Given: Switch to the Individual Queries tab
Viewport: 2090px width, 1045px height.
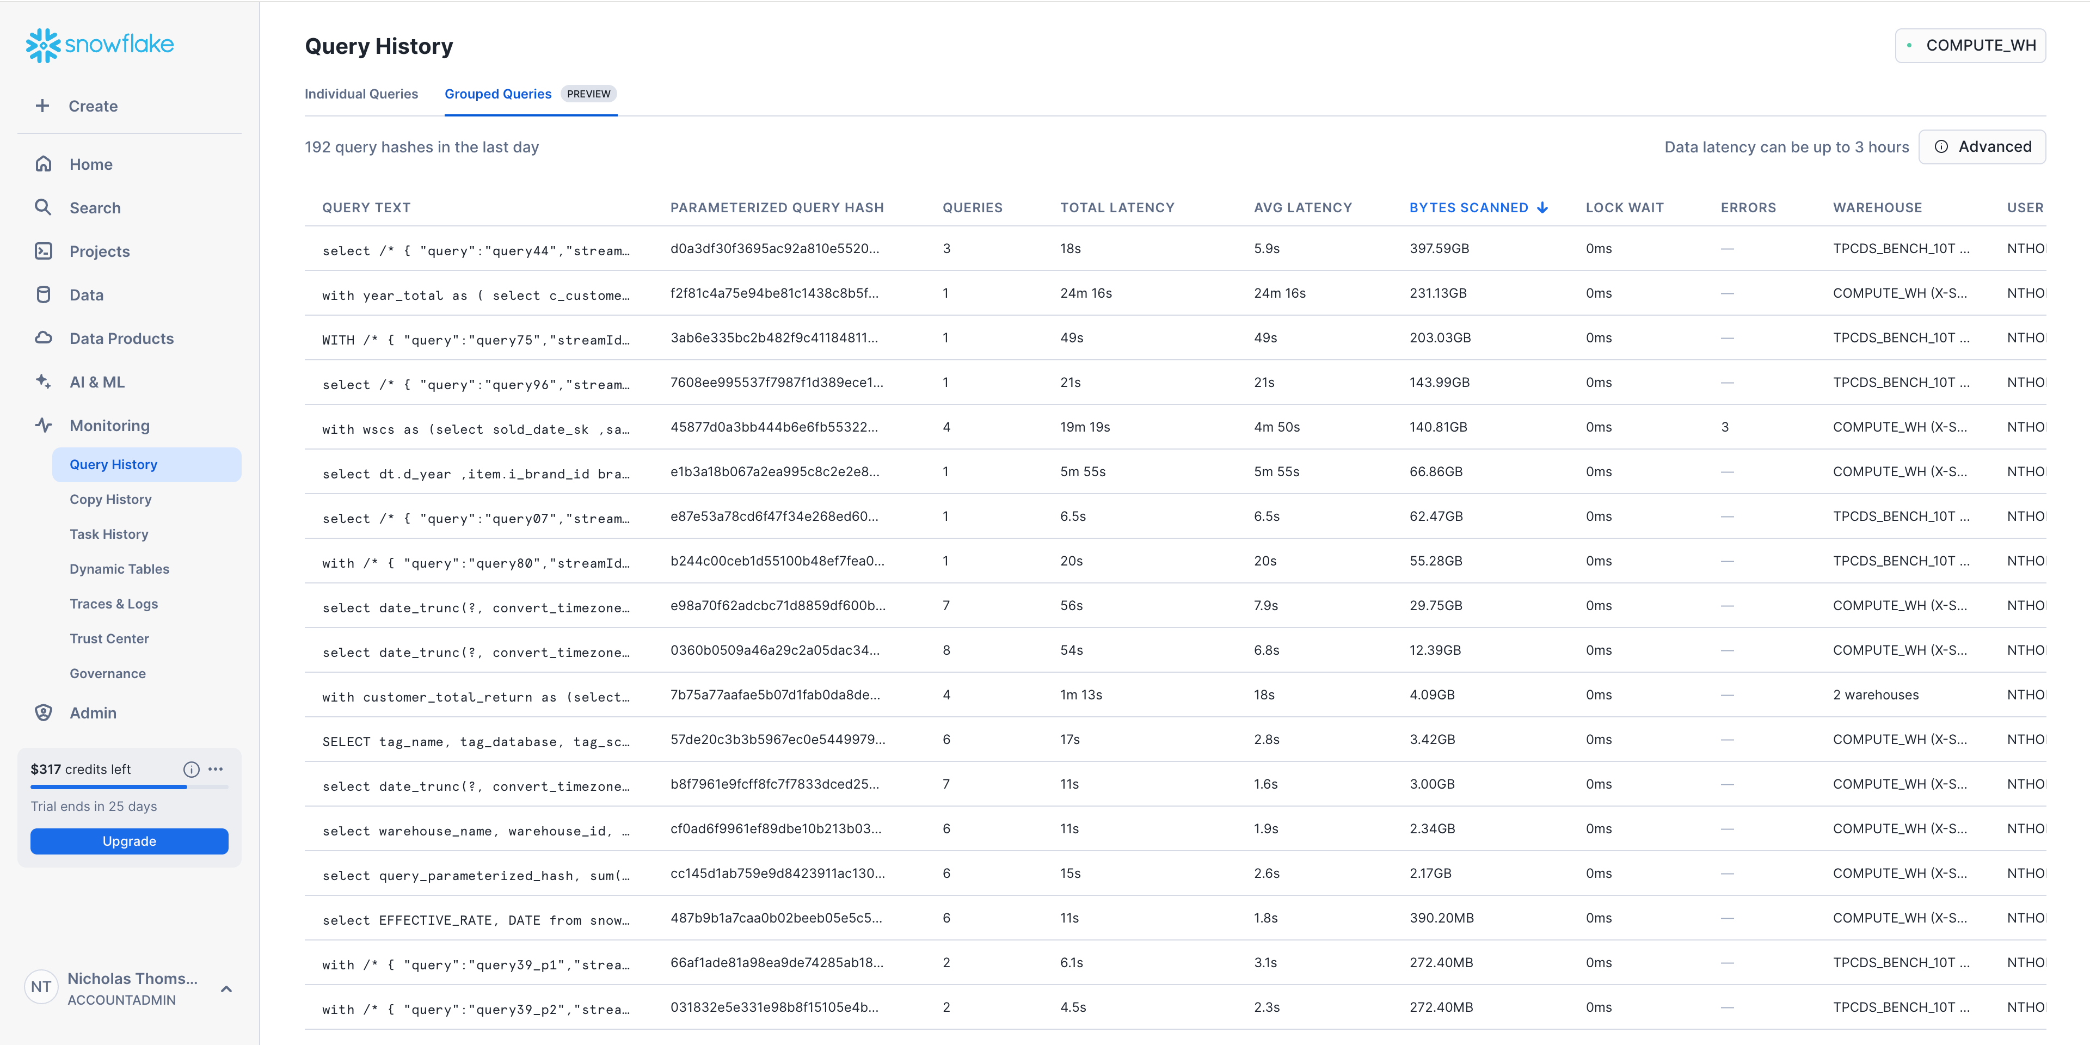Looking at the screenshot, I should [361, 94].
